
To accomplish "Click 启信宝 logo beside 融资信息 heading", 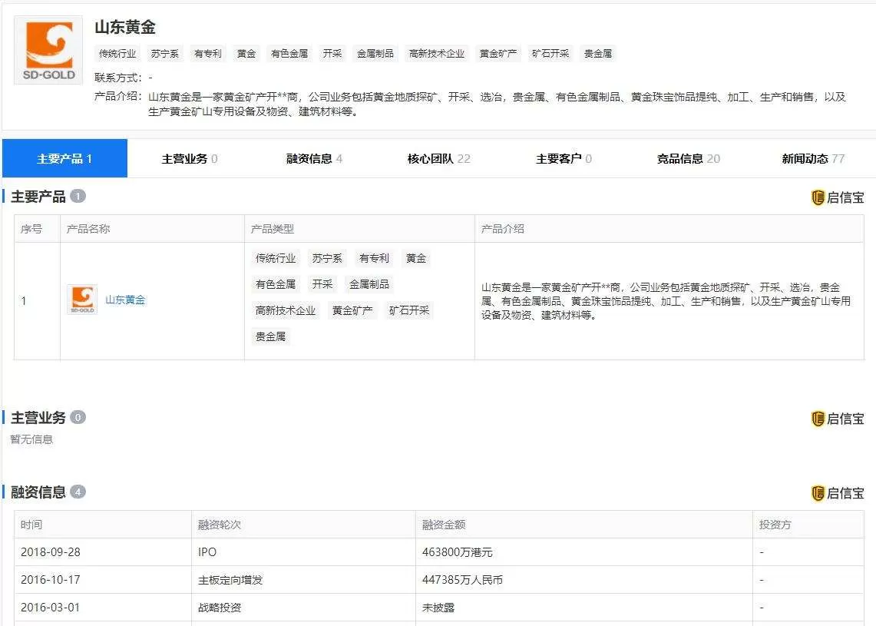I will (837, 493).
